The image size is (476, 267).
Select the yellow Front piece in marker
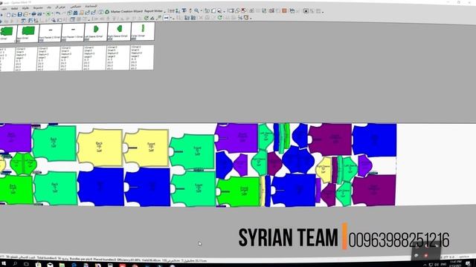[x=146, y=148]
